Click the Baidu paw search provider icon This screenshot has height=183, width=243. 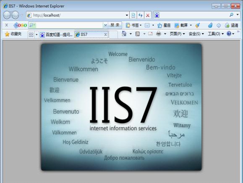(x=157, y=15)
